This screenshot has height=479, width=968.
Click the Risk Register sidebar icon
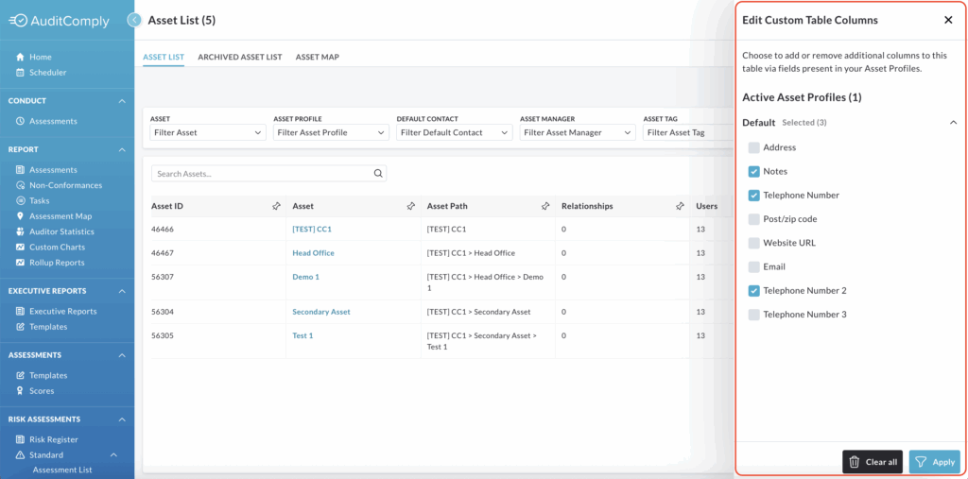[x=21, y=439]
